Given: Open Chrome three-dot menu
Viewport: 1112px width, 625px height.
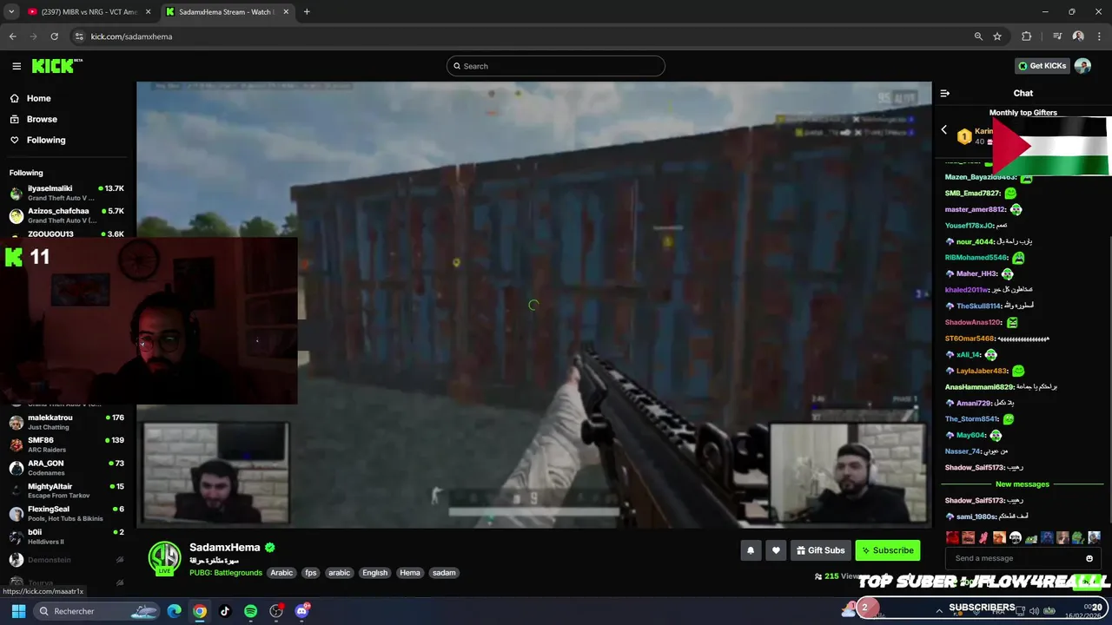Looking at the screenshot, I should 1098,36.
